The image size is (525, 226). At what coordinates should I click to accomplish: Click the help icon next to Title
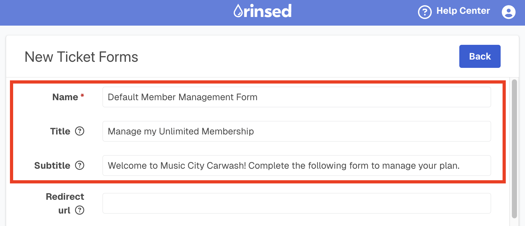click(x=79, y=131)
